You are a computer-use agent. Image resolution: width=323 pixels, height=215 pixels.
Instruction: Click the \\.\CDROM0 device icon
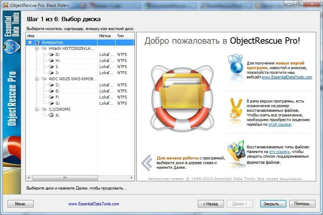(44, 109)
